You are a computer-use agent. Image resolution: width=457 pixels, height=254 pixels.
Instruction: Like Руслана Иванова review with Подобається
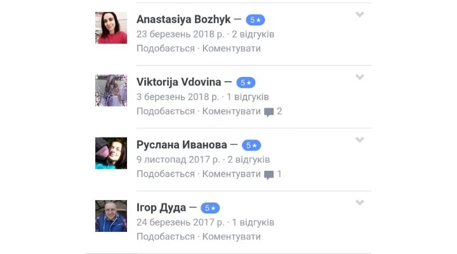point(166,174)
